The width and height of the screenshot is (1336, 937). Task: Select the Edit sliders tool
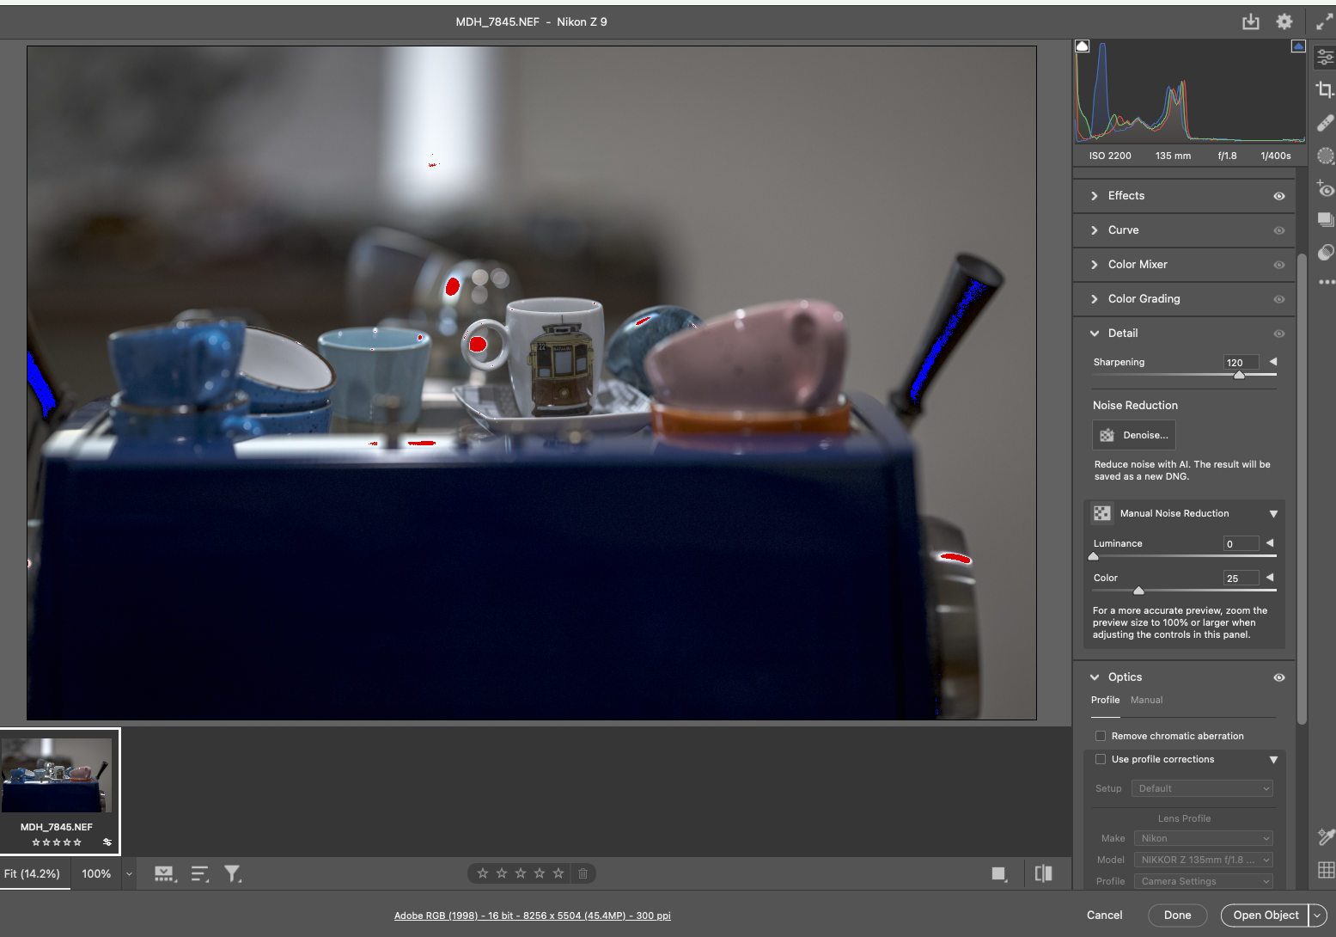[x=1326, y=57]
